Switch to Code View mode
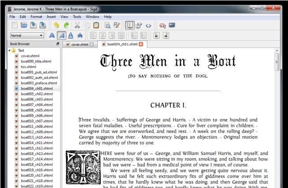The image size is (288, 188). (149, 25)
